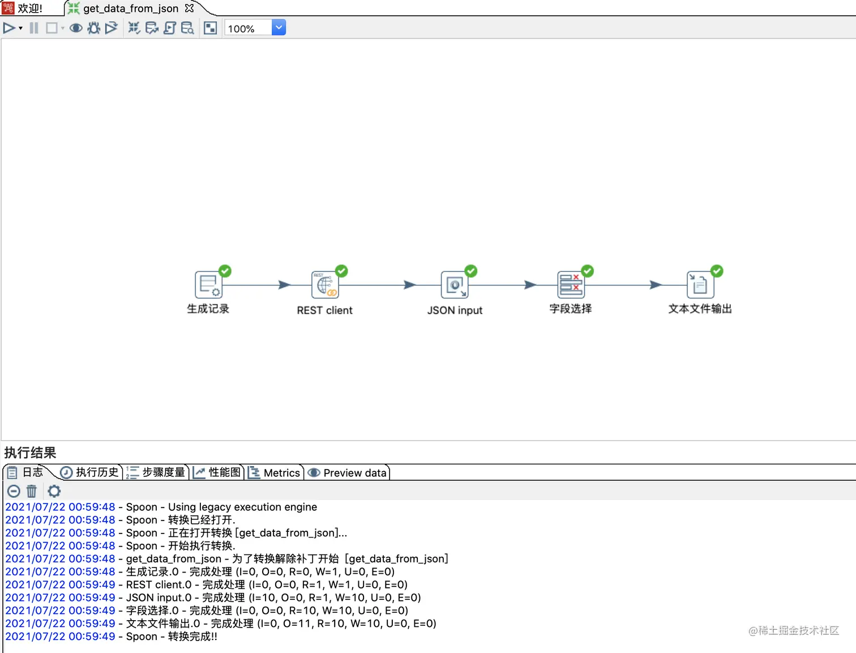Open the 步骤度量 tab

point(156,472)
